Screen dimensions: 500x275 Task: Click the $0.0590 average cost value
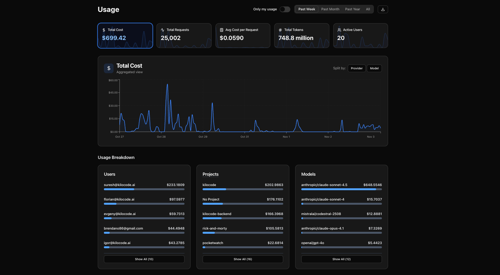[232, 38]
